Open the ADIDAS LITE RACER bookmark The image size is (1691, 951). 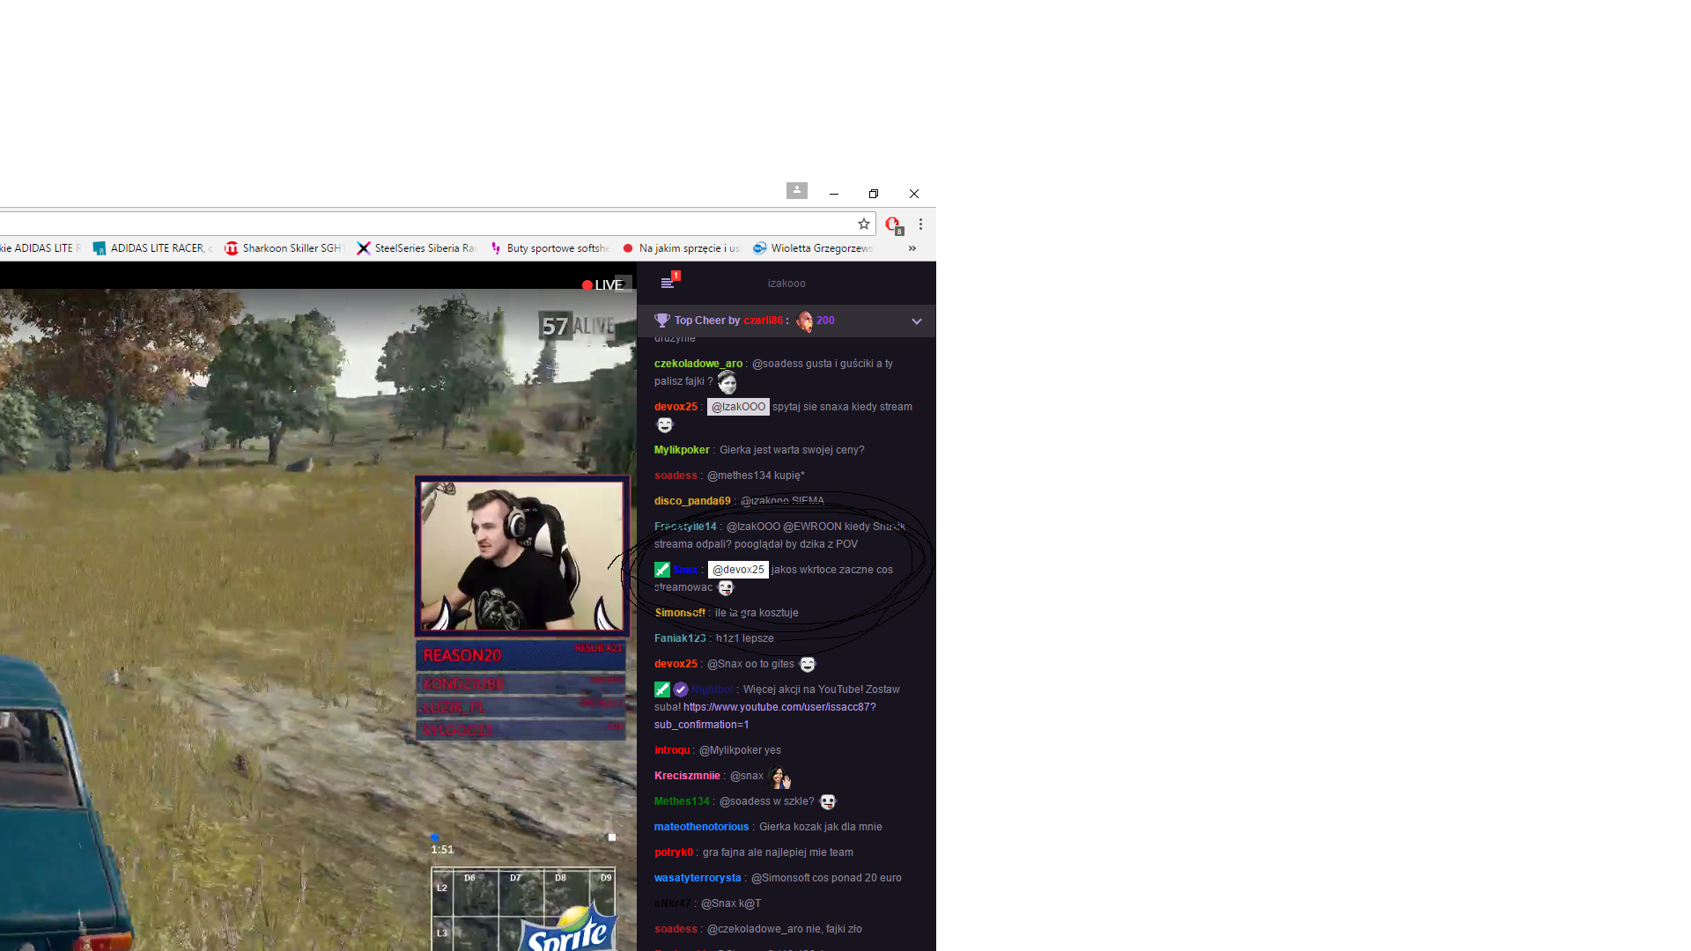point(151,248)
